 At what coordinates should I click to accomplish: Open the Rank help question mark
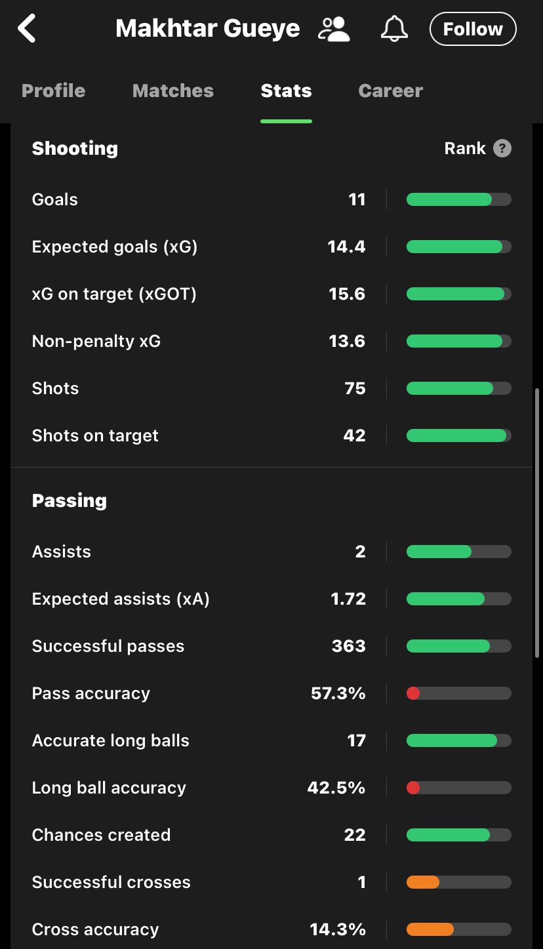click(502, 148)
